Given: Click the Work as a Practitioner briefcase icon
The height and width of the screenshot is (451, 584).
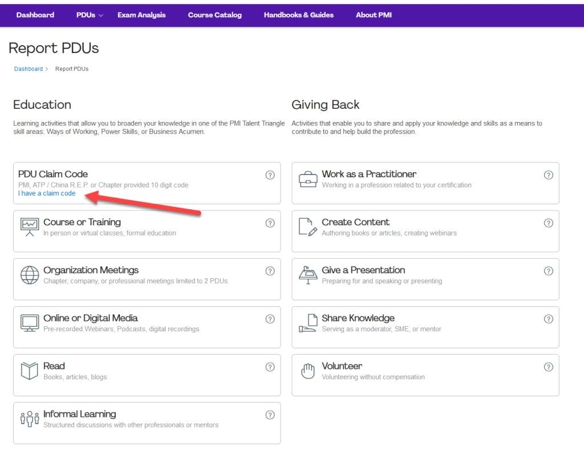Looking at the screenshot, I should coord(308,179).
